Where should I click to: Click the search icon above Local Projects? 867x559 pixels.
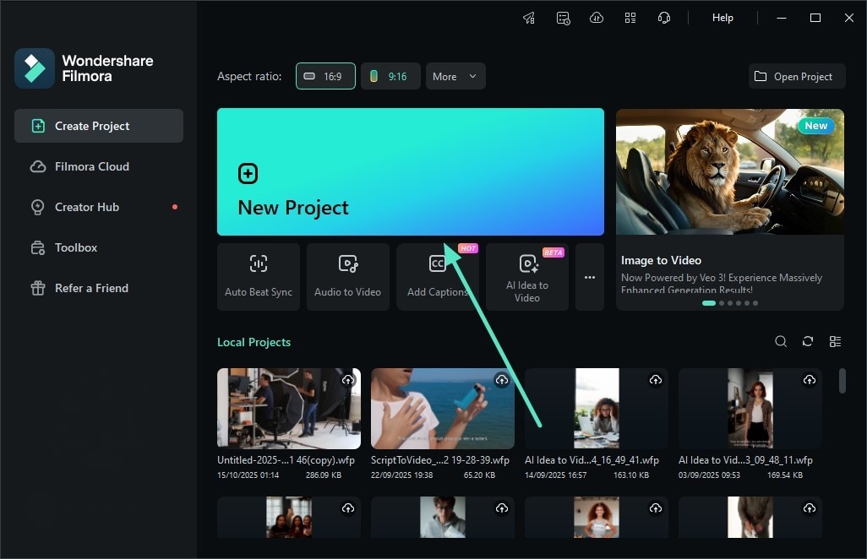781,341
